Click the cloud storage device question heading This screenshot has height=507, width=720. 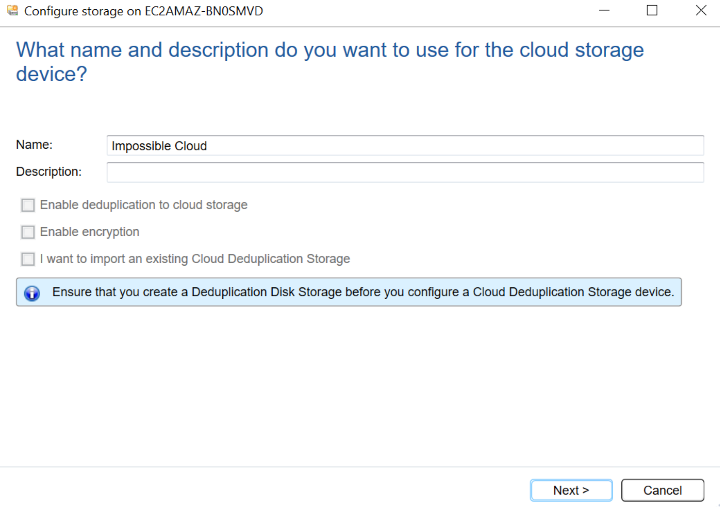(x=330, y=62)
